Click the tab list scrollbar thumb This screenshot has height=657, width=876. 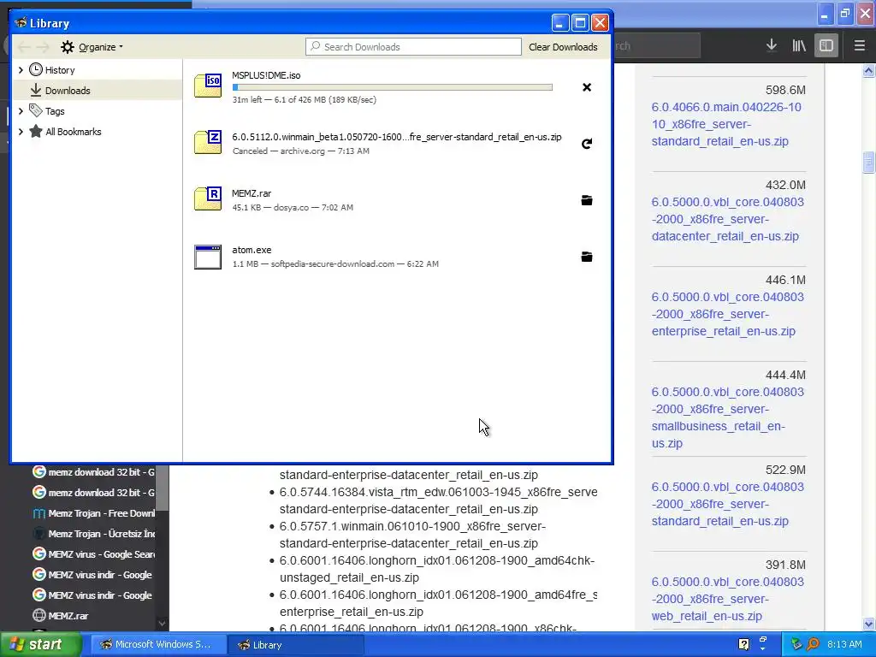pyautogui.click(x=162, y=488)
